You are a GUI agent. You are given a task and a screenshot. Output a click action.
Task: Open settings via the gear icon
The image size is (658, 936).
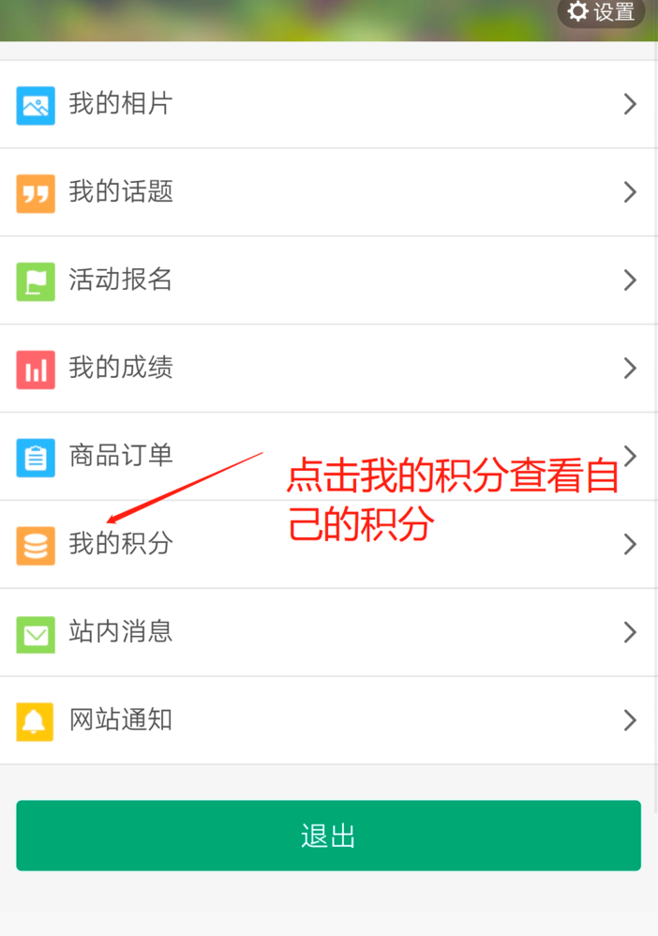point(577,11)
